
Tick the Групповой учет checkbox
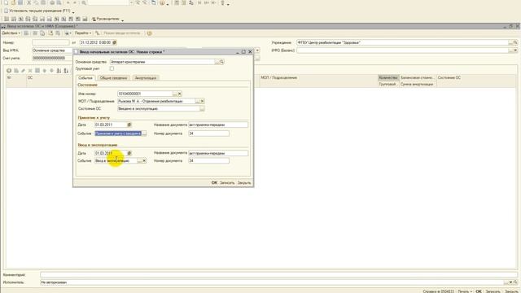(112, 68)
